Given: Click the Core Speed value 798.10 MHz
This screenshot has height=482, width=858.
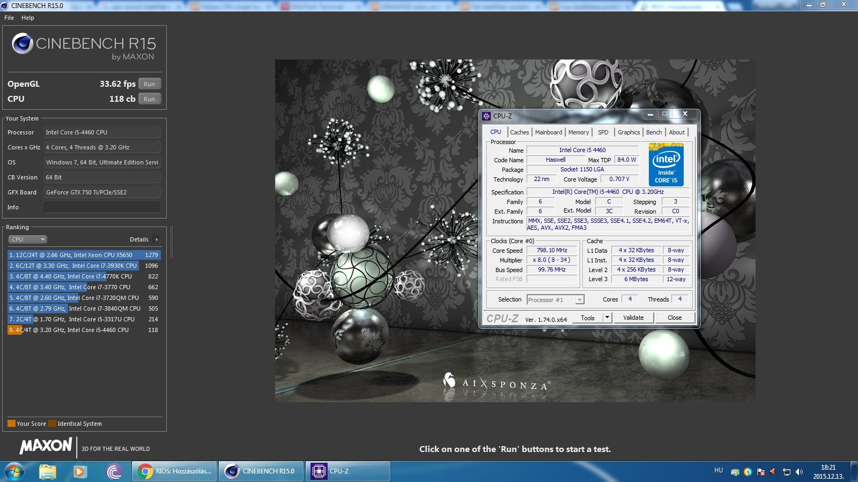Looking at the screenshot, I should click(552, 250).
